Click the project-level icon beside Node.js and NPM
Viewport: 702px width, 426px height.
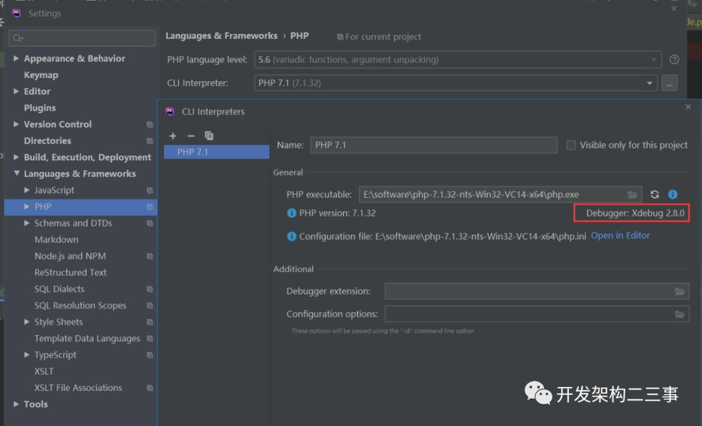(150, 256)
